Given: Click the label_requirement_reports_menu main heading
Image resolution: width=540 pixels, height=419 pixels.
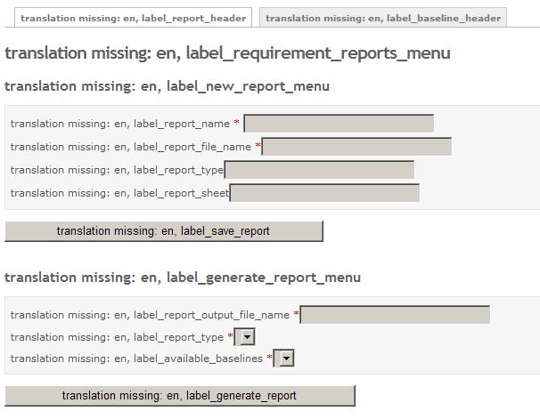Looking at the screenshot, I should pos(227,53).
